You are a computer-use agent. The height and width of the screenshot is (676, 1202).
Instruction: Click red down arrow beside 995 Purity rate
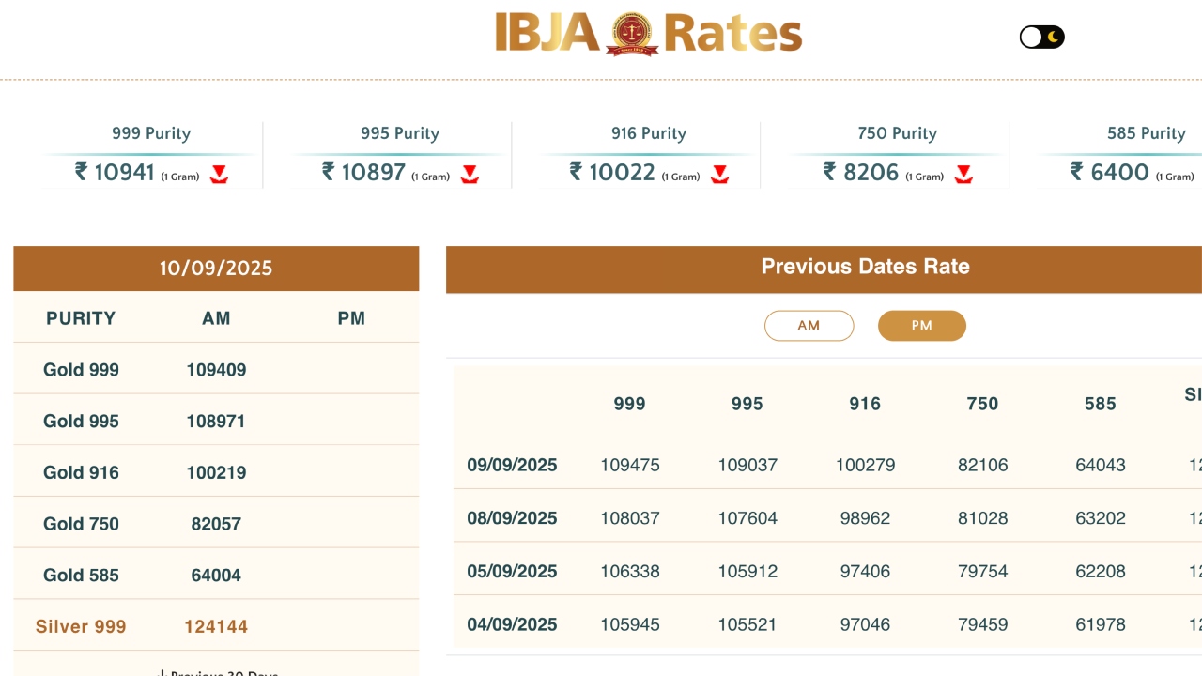pyautogui.click(x=470, y=174)
